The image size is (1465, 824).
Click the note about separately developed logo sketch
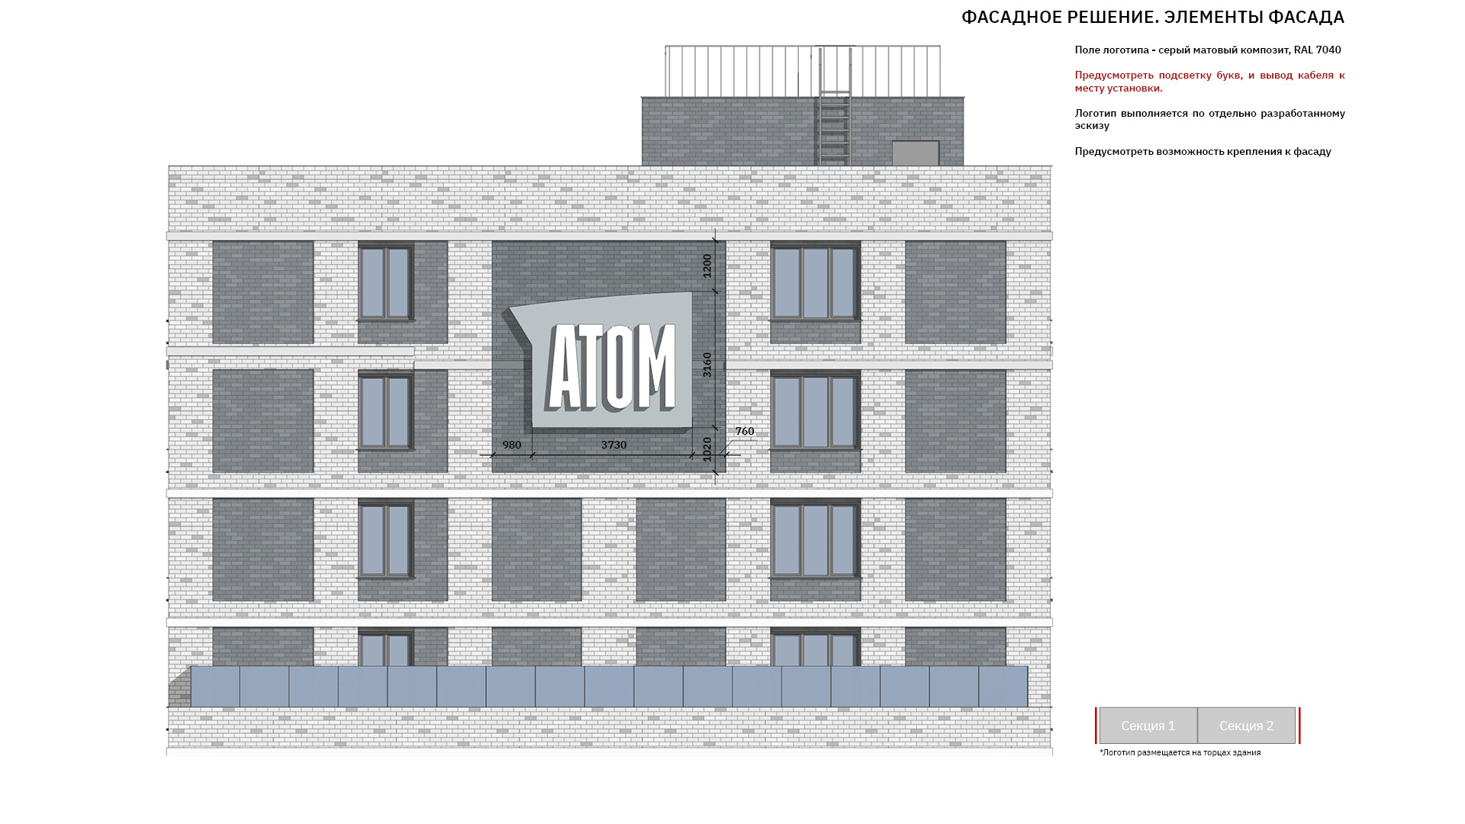click(x=1209, y=119)
